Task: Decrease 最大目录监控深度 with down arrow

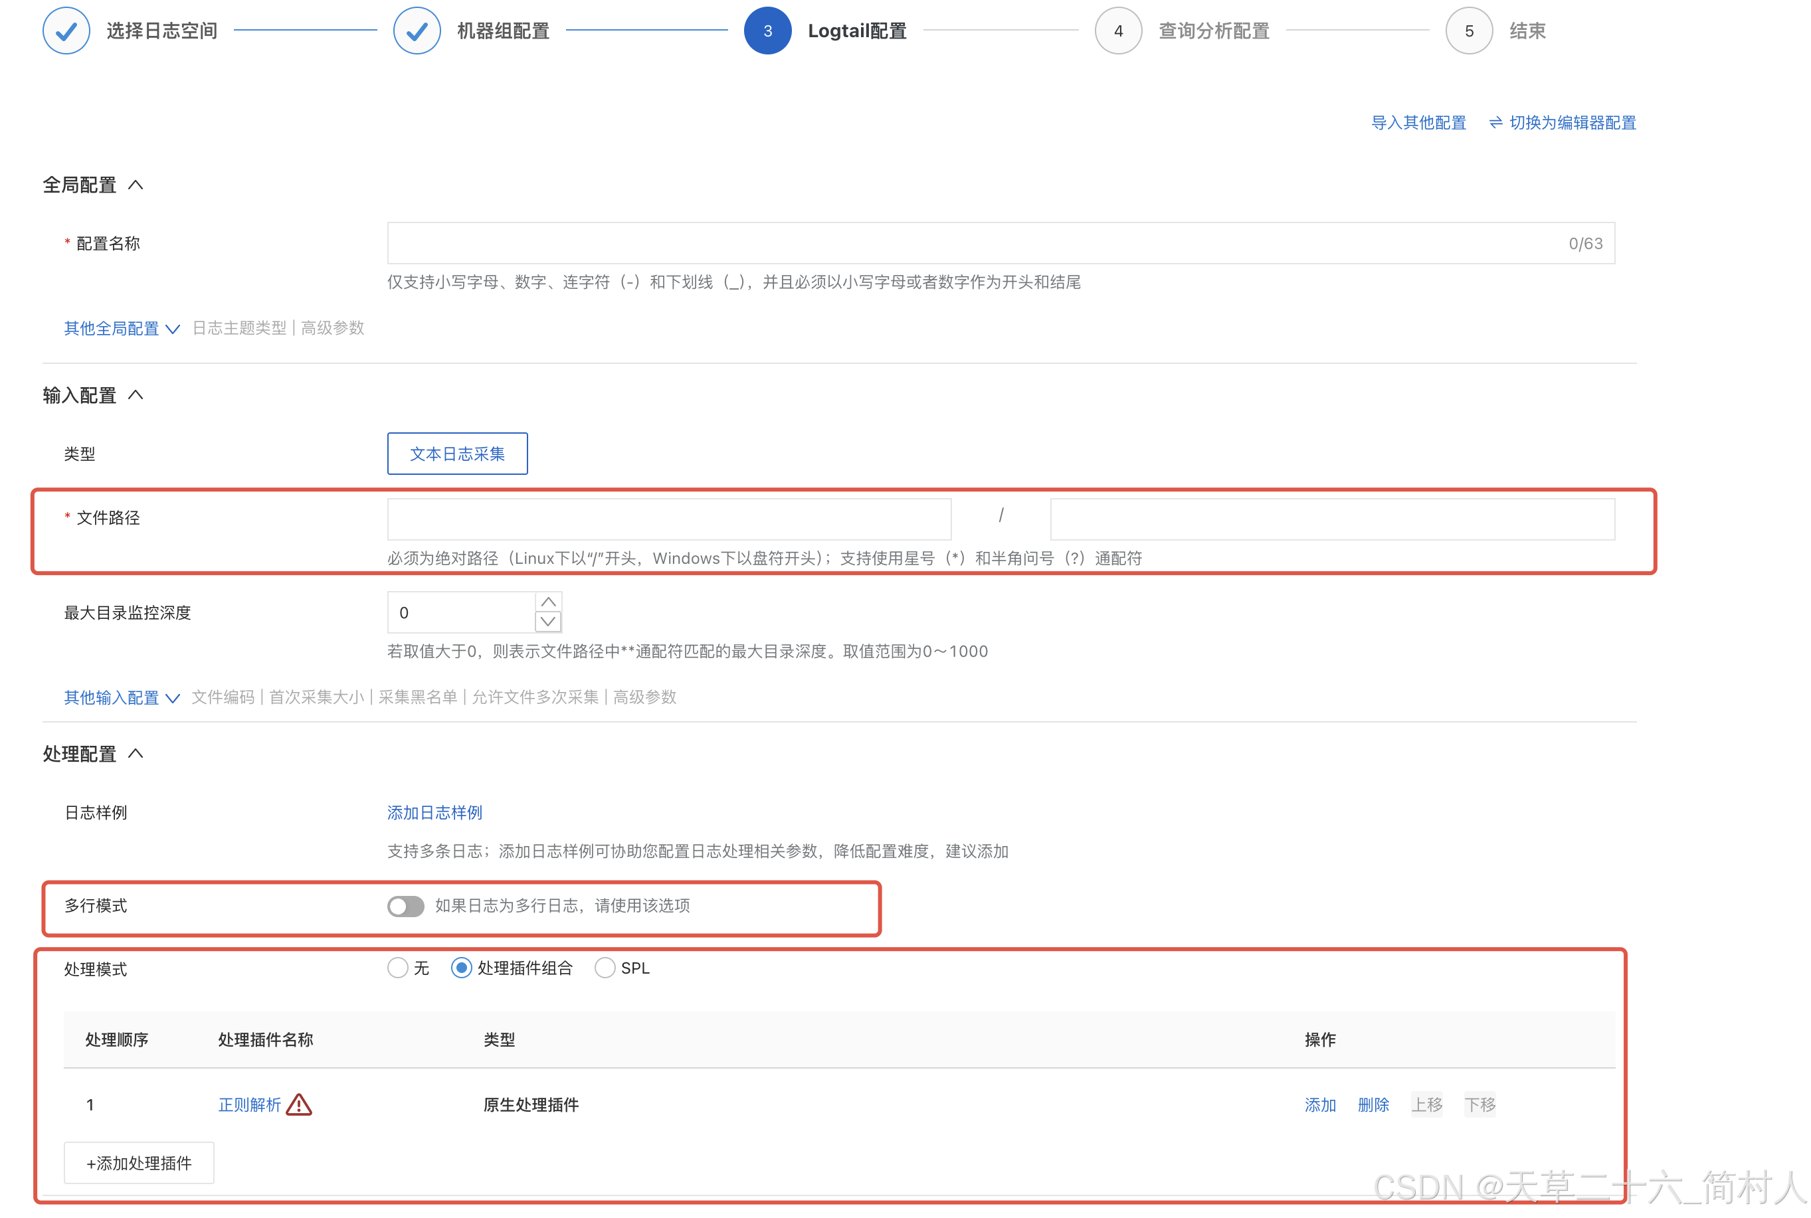Action: [547, 622]
